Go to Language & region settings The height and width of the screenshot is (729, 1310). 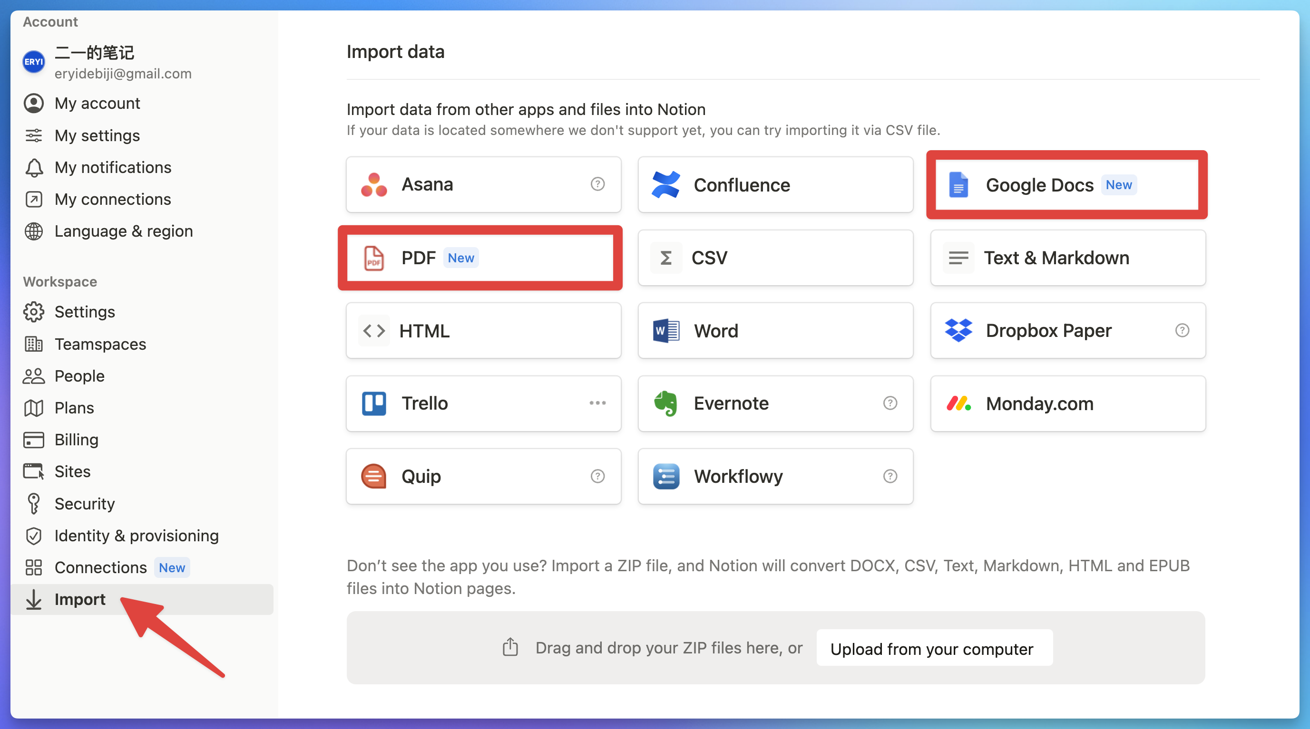coord(124,231)
